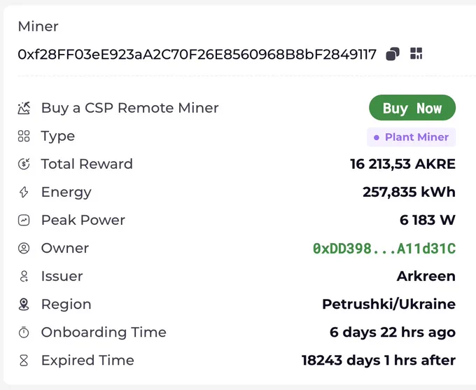Viewport: 476px width, 390px height.
Task: Click the Issuer person icon
Action: pyautogui.click(x=24, y=277)
